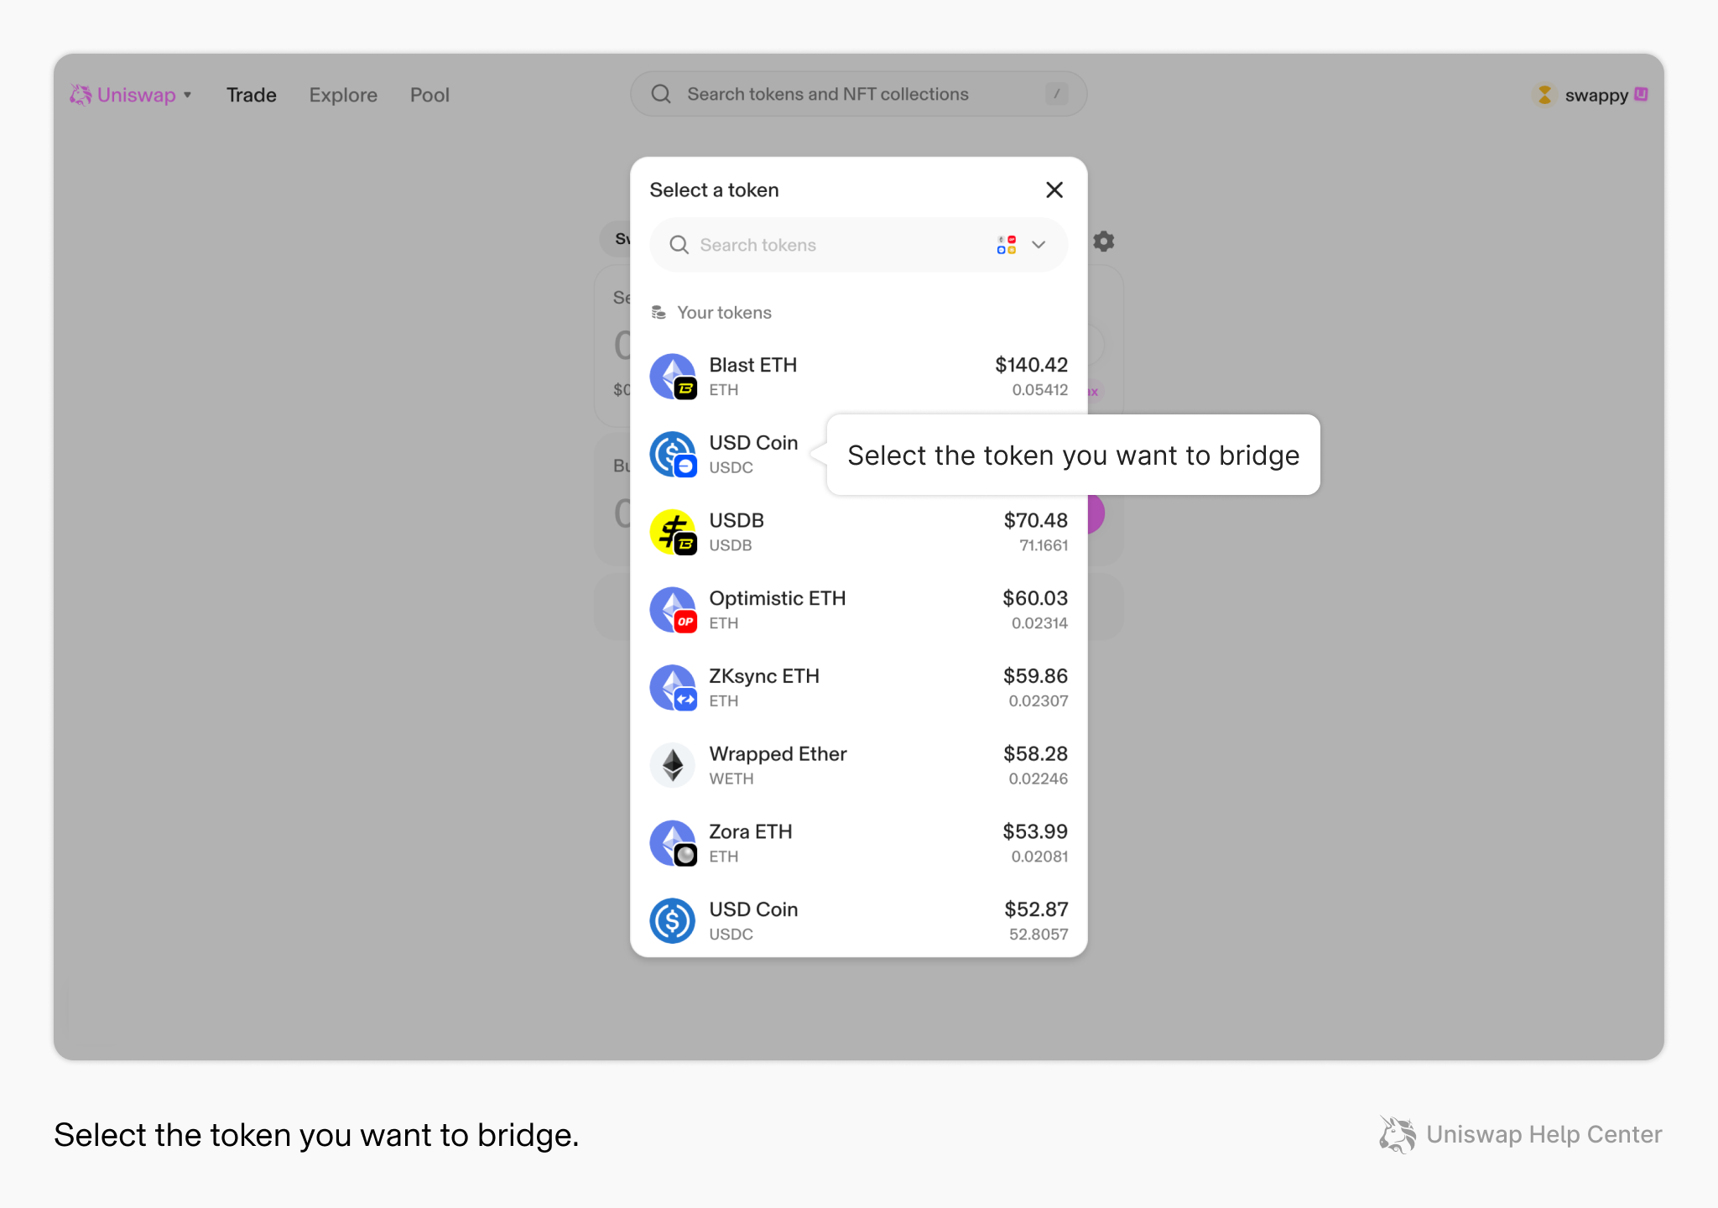The height and width of the screenshot is (1208, 1718).
Task: Expand the network filter chevron
Action: point(1039,245)
